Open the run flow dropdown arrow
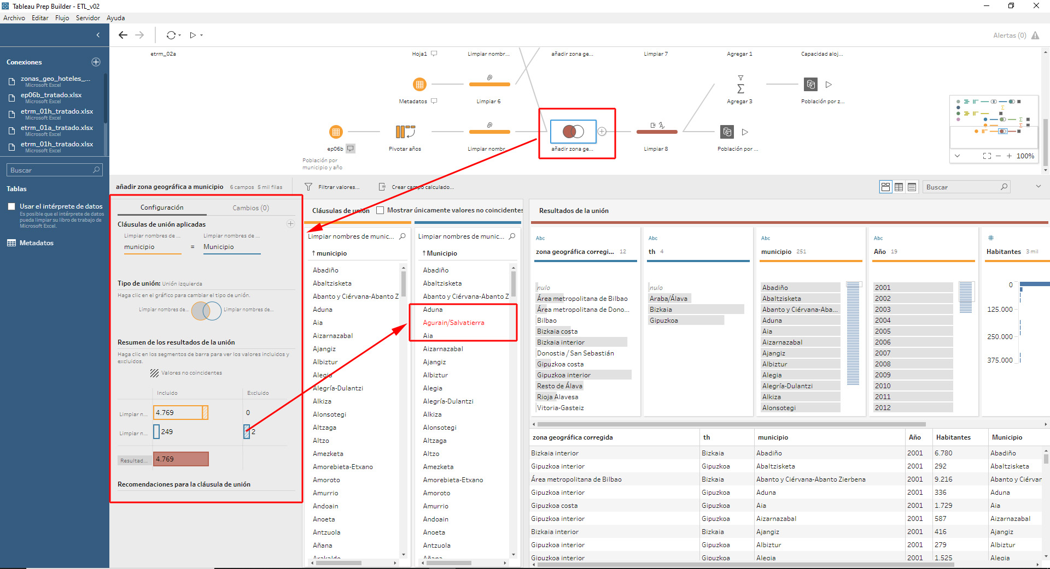The height and width of the screenshot is (569, 1050). click(202, 35)
